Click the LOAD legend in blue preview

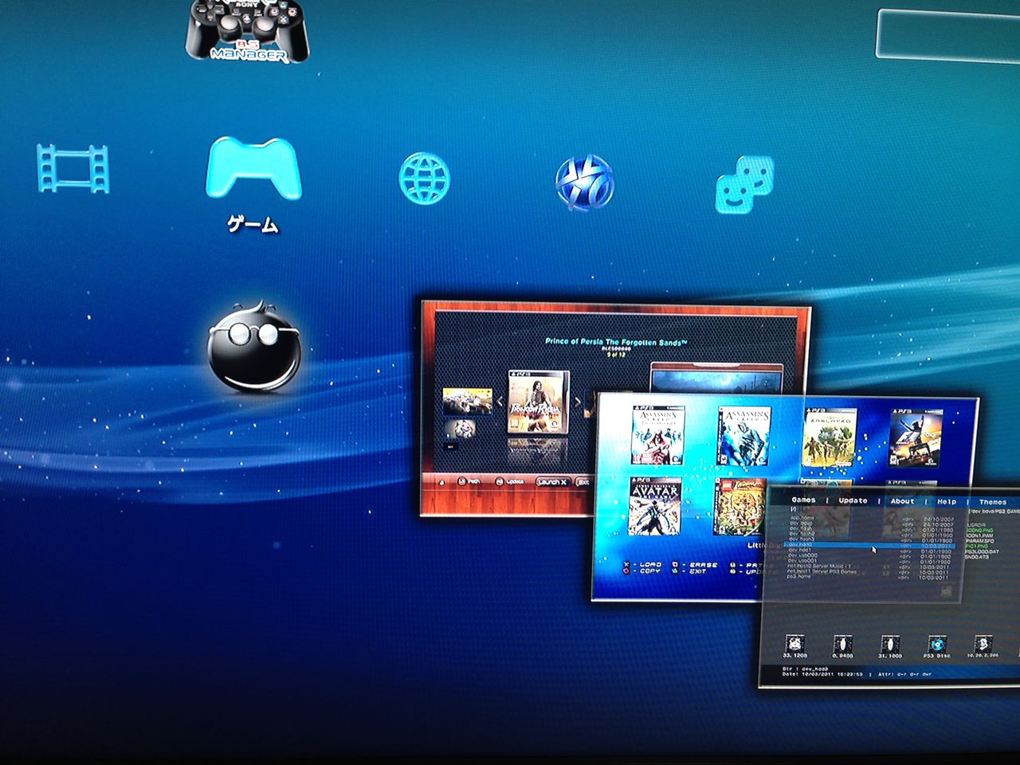(x=644, y=564)
